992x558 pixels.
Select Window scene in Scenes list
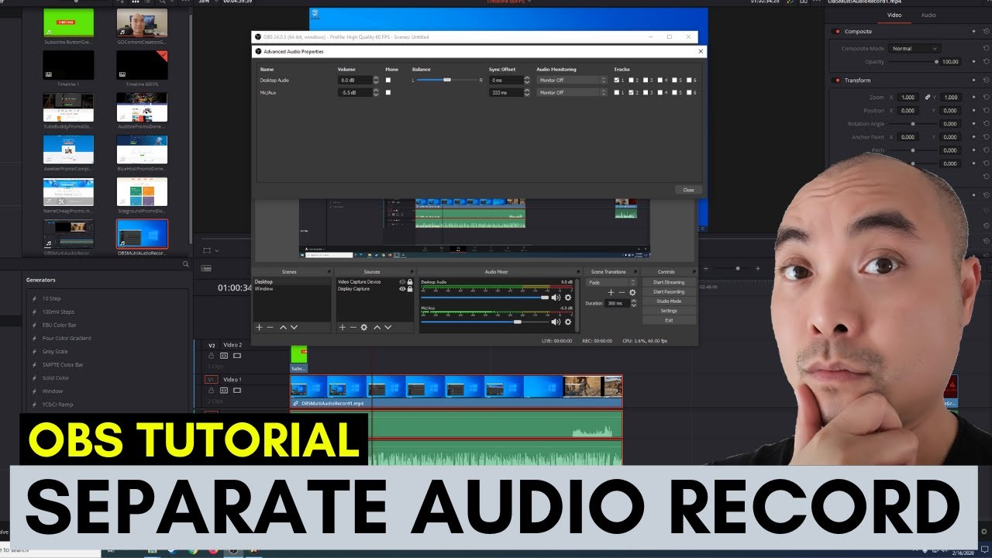tap(292, 289)
